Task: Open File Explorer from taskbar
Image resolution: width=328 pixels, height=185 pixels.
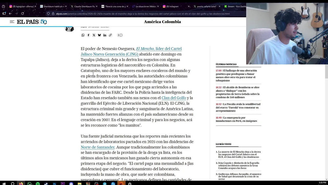Action: 79,184
